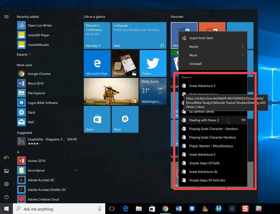
Task: Open recent document Simple Steps Of Faith
Action: (x=213, y=163)
